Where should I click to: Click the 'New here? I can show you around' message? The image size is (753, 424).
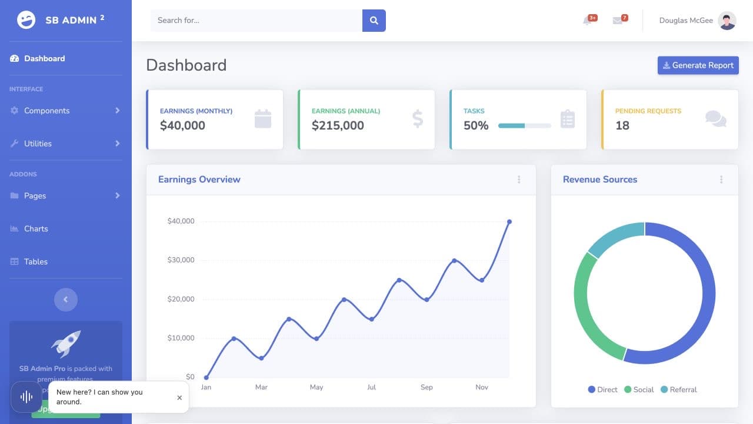click(100, 397)
